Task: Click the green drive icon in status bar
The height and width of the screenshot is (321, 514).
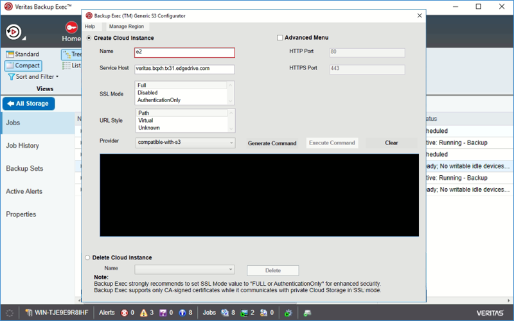Action: pos(307,313)
